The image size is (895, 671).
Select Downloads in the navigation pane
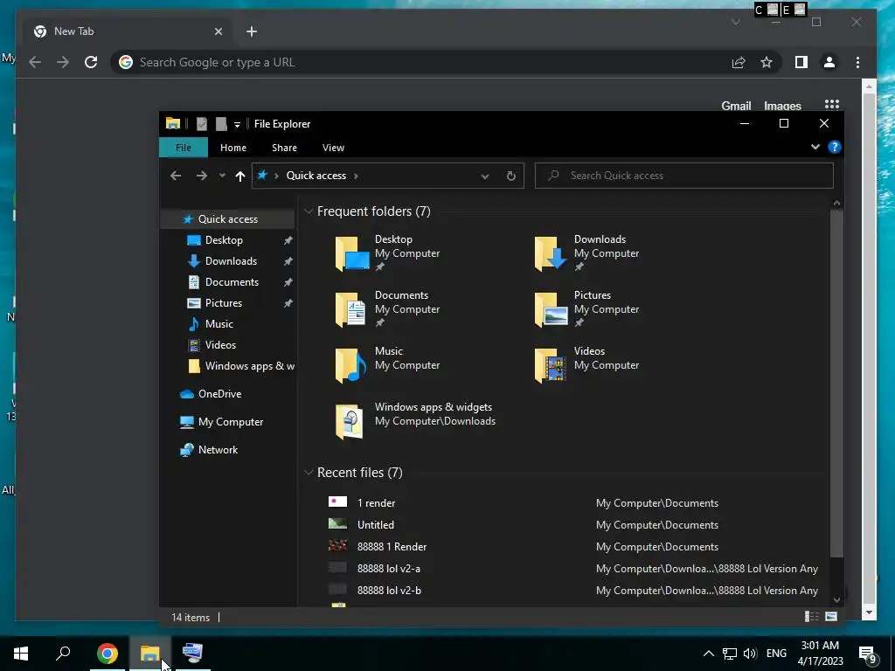coord(231,261)
